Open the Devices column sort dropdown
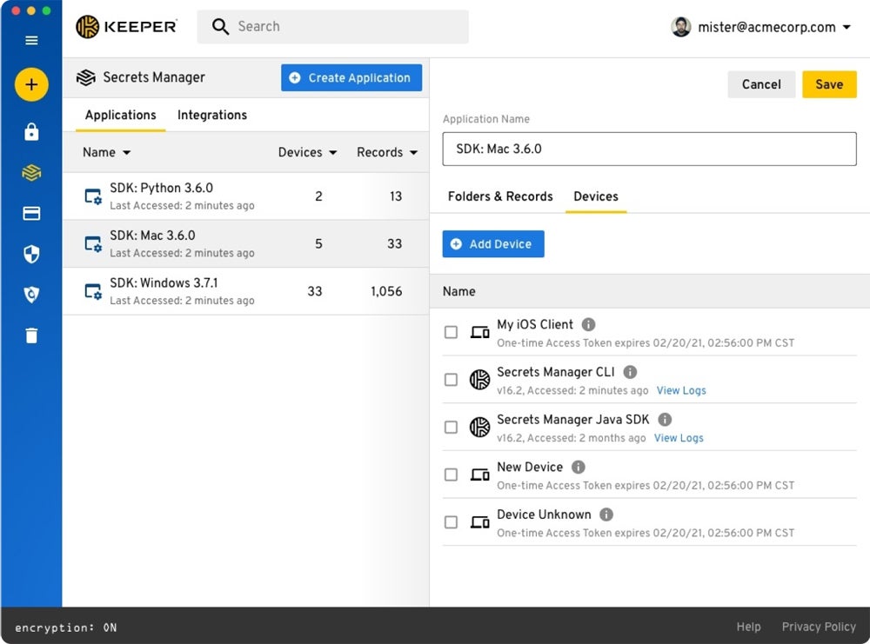This screenshot has width=870, height=644. (333, 152)
